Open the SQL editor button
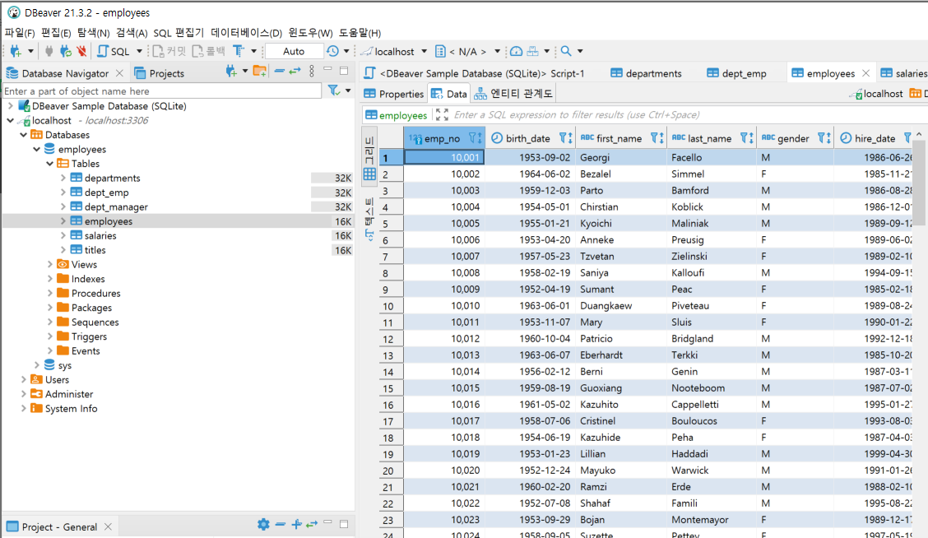Viewport: 928px width, 538px height. (114, 52)
